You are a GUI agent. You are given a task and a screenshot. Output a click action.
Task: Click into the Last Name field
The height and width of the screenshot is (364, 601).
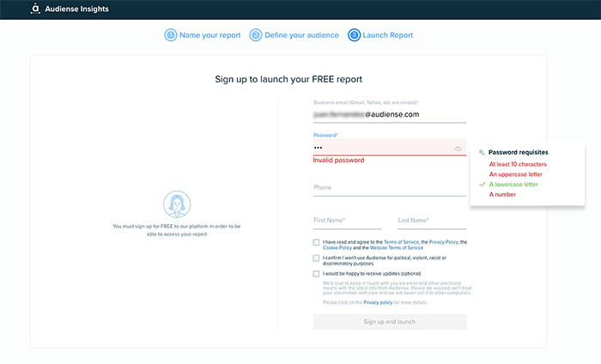[431, 221]
